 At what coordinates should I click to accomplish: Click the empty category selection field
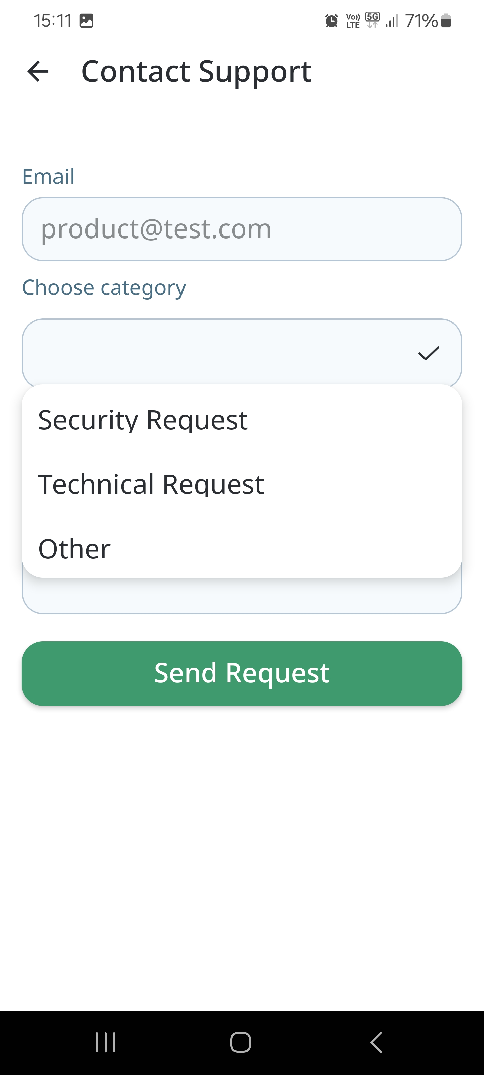pos(217,353)
